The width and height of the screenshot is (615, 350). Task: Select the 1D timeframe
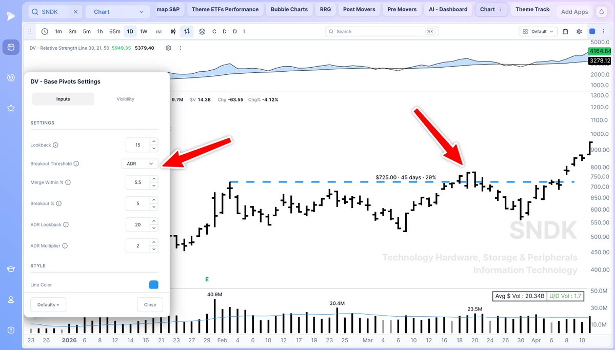pyautogui.click(x=130, y=31)
